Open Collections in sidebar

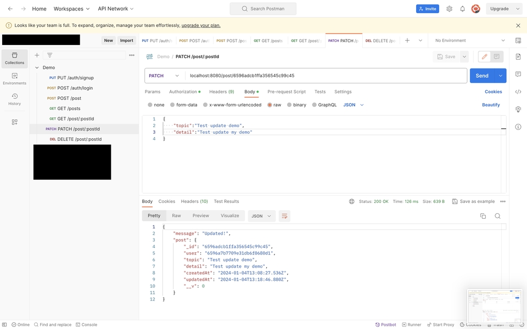14,59
